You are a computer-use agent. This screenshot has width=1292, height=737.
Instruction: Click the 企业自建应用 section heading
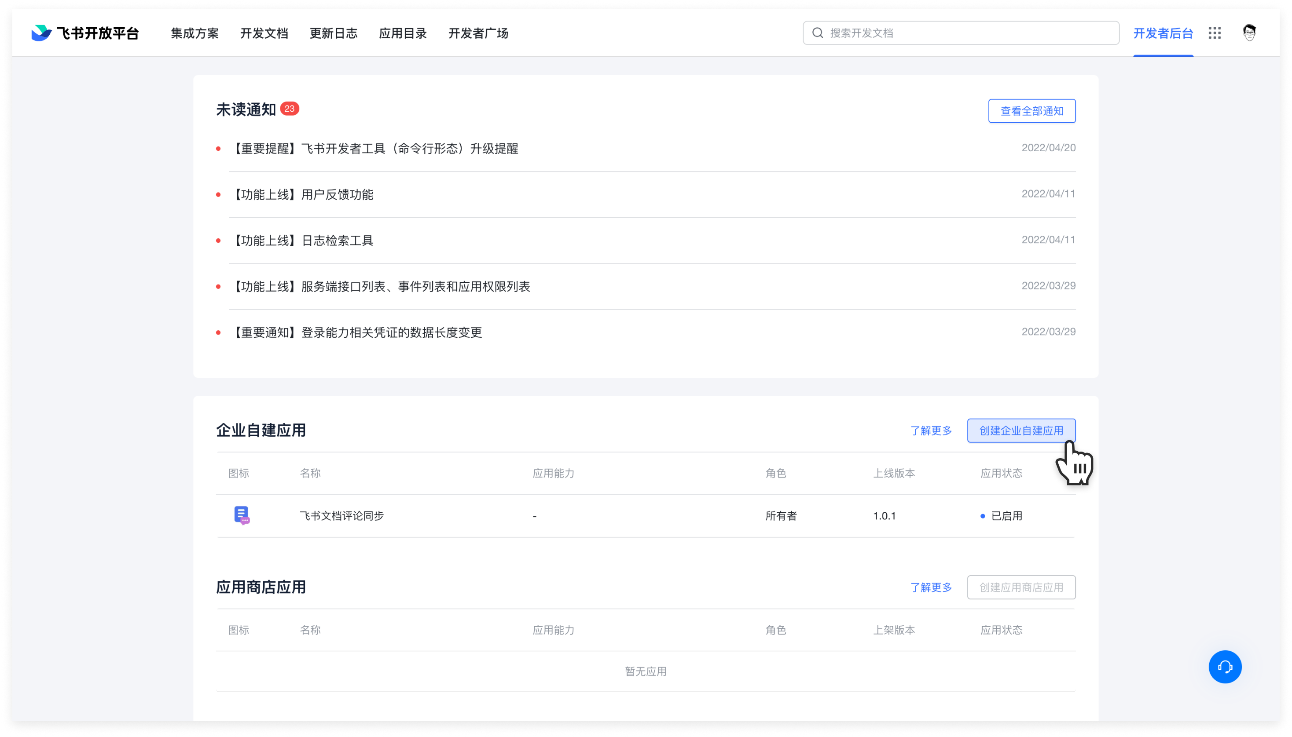coord(261,430)
